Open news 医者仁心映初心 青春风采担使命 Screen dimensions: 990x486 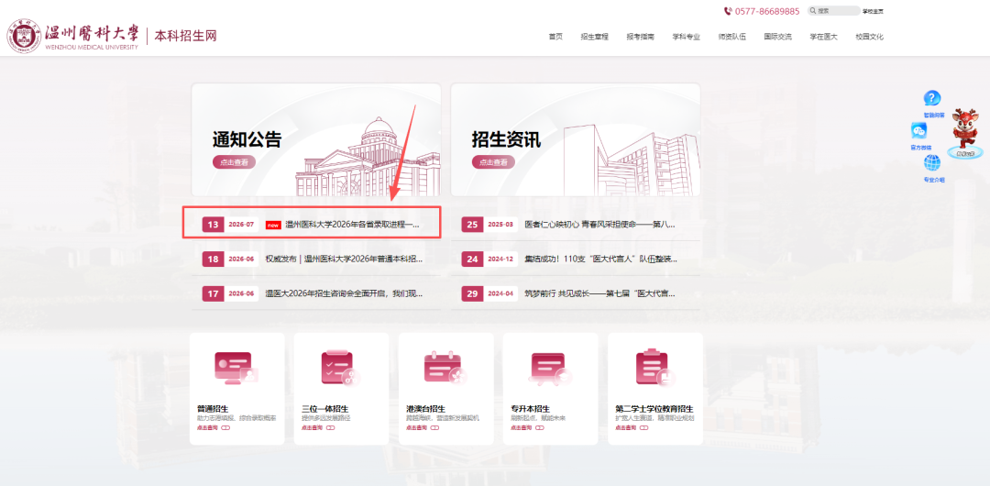coord(599,225)
